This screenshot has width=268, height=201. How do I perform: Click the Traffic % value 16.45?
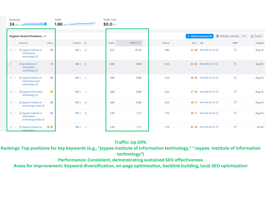click(138, 50)
